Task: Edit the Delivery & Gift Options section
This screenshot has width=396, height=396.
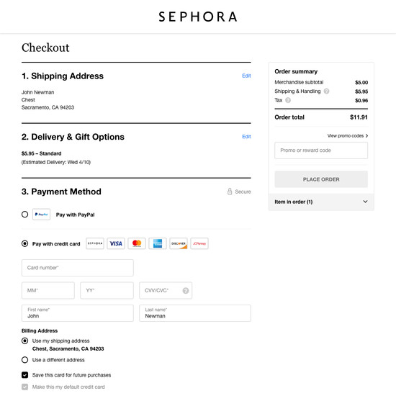Action: pos(246,137)
